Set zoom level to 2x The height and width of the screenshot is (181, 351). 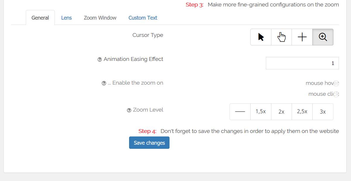[281, 112]
